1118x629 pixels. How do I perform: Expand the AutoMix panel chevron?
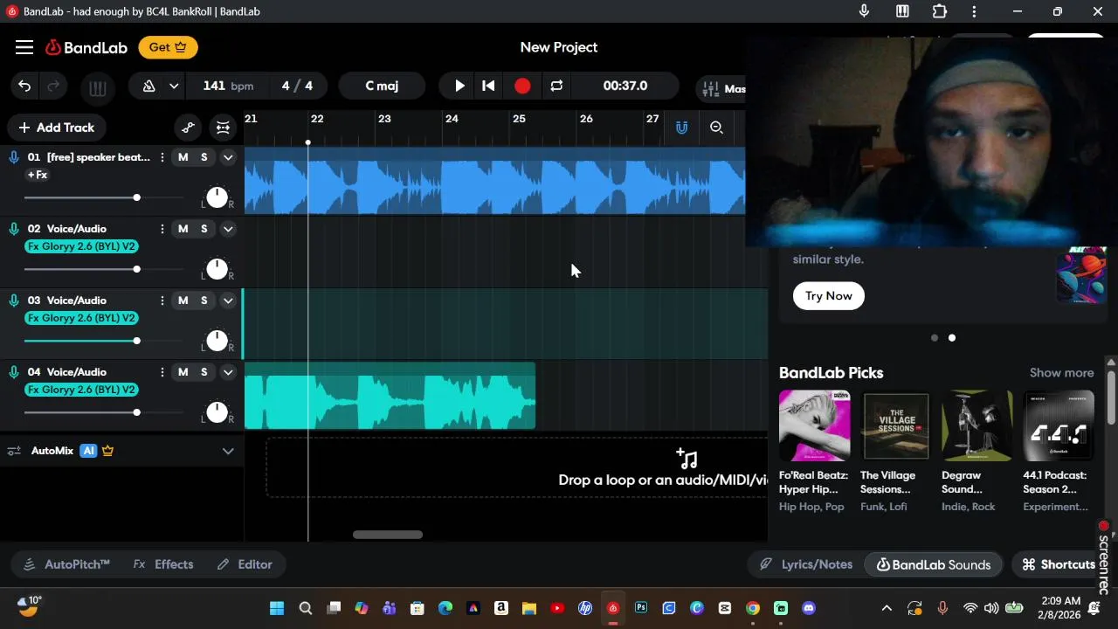[x=228, y=451]
